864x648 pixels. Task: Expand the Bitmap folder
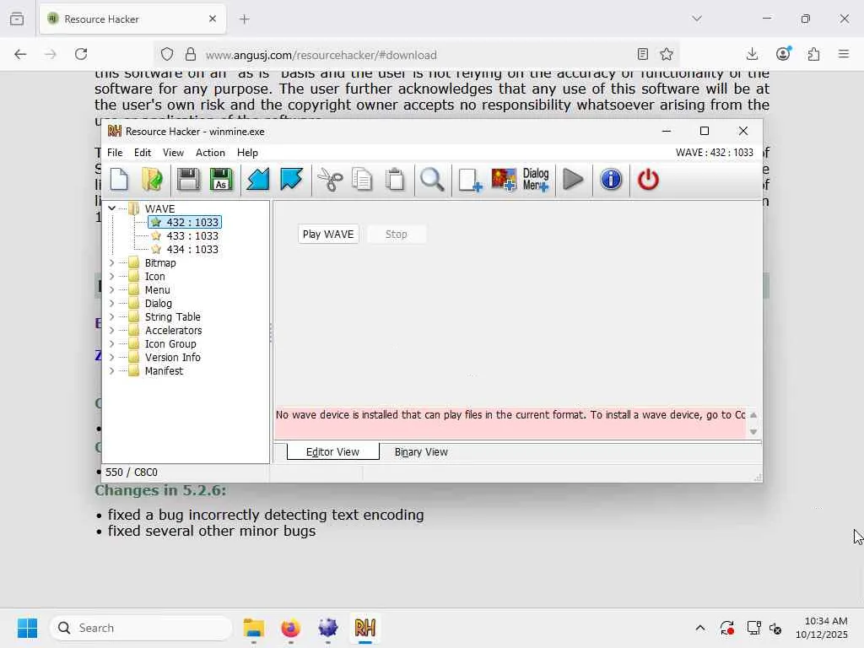tap(112, 263)
